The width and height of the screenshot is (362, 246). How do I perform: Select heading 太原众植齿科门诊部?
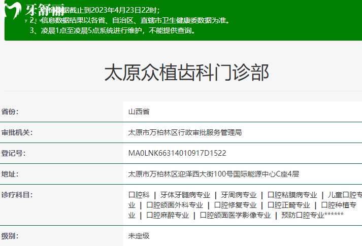(x=186, y=73)
